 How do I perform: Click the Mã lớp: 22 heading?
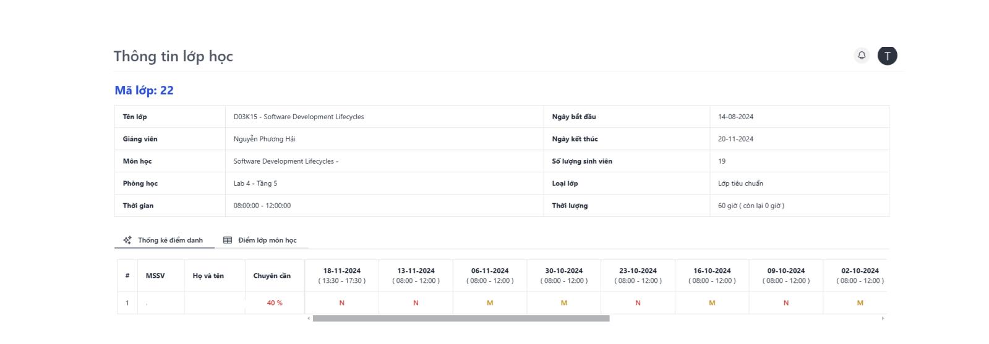point(144,90)
